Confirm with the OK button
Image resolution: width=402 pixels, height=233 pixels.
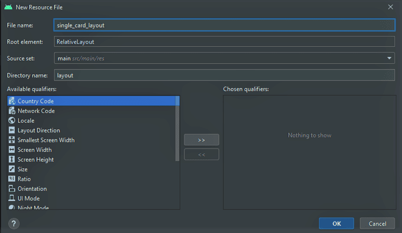337,224
